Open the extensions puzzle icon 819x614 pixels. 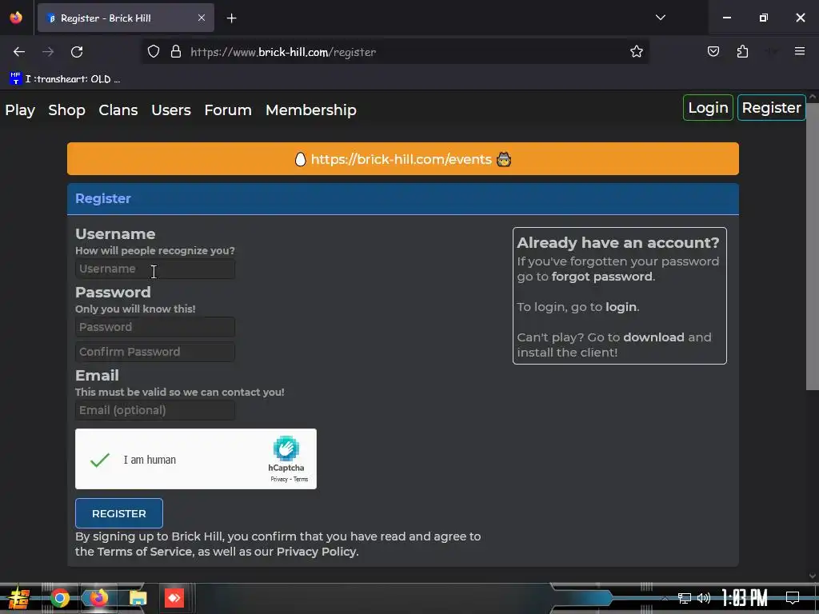coord(742,52)
